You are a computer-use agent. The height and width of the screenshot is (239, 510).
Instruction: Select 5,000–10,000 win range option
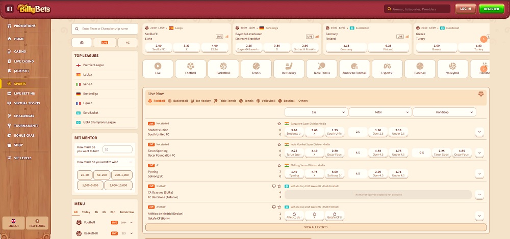click(118, 186)
